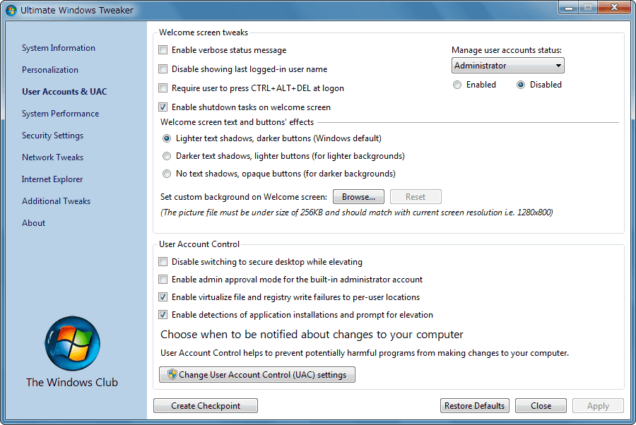The height and width of the screenshot is (425, 636).
Task: Click the UAC shield icon on the Change settings button
Action: pyautogui.click(x=172, y=374)
